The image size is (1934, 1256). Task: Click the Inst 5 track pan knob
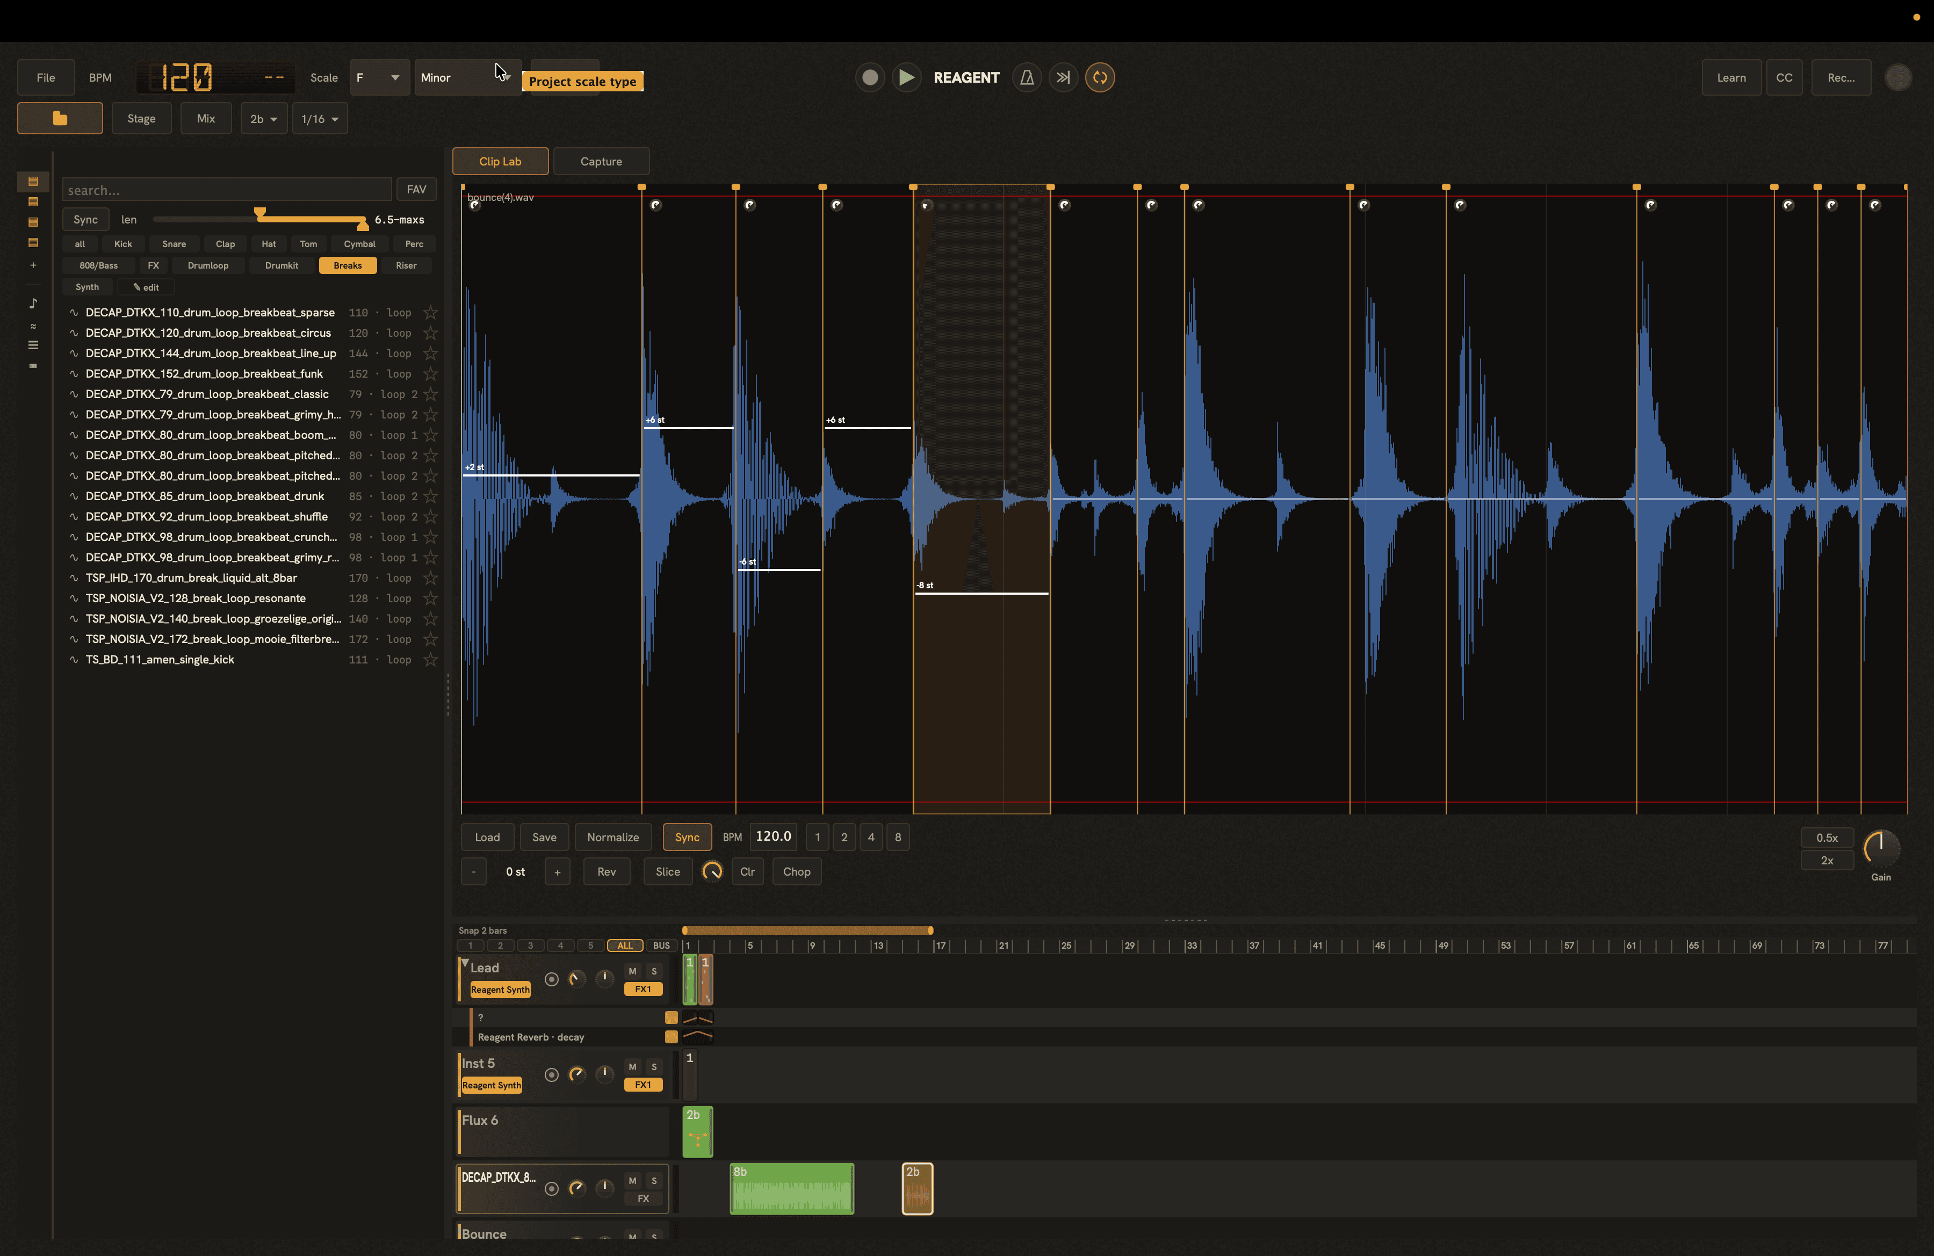[604, 1074]
